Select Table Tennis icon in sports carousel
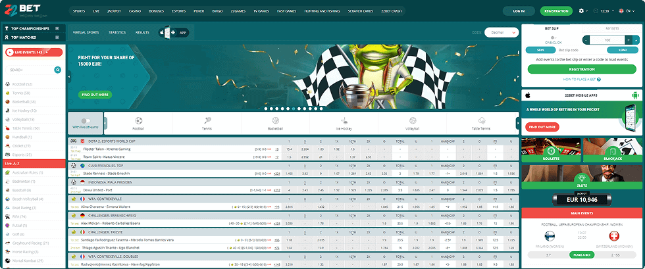 point(481,120)
